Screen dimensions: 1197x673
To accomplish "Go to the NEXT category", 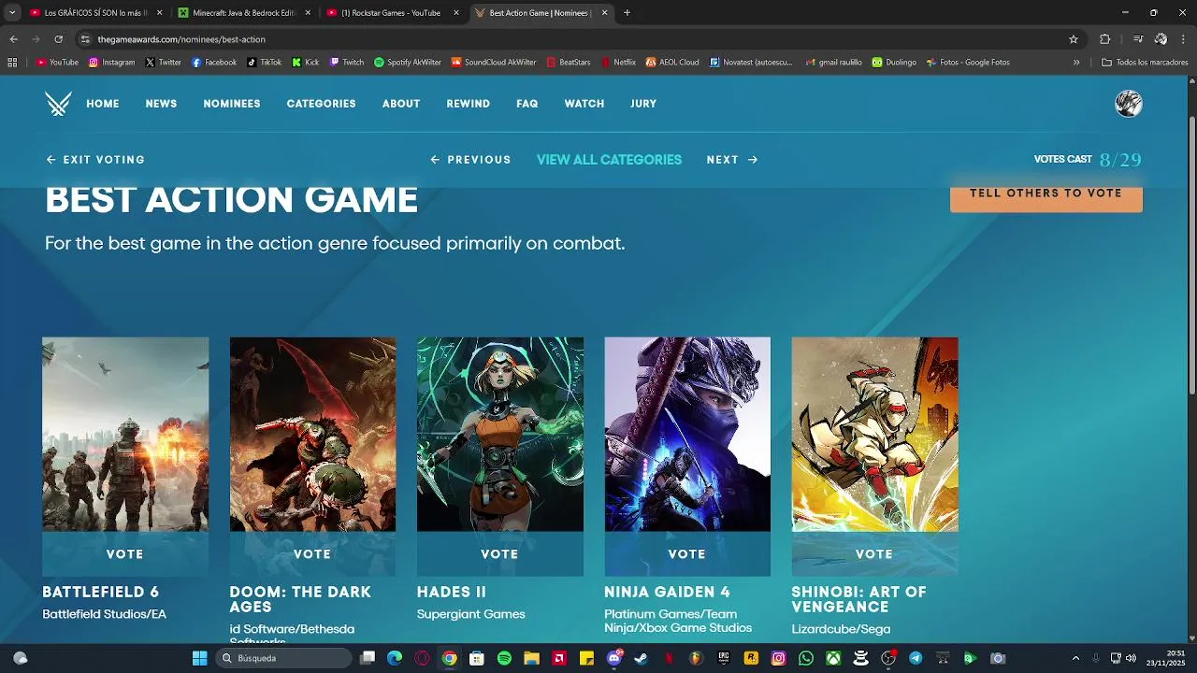I will pos(732,160).
